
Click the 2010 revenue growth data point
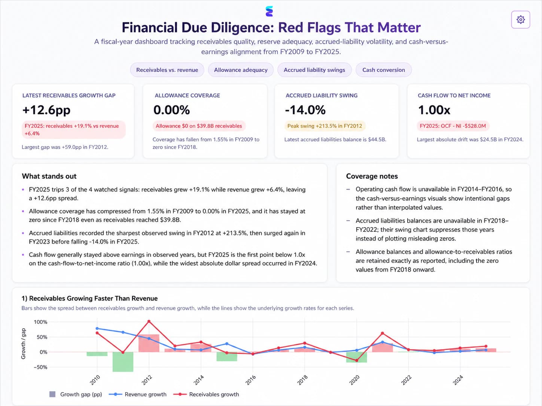point(97,329)
